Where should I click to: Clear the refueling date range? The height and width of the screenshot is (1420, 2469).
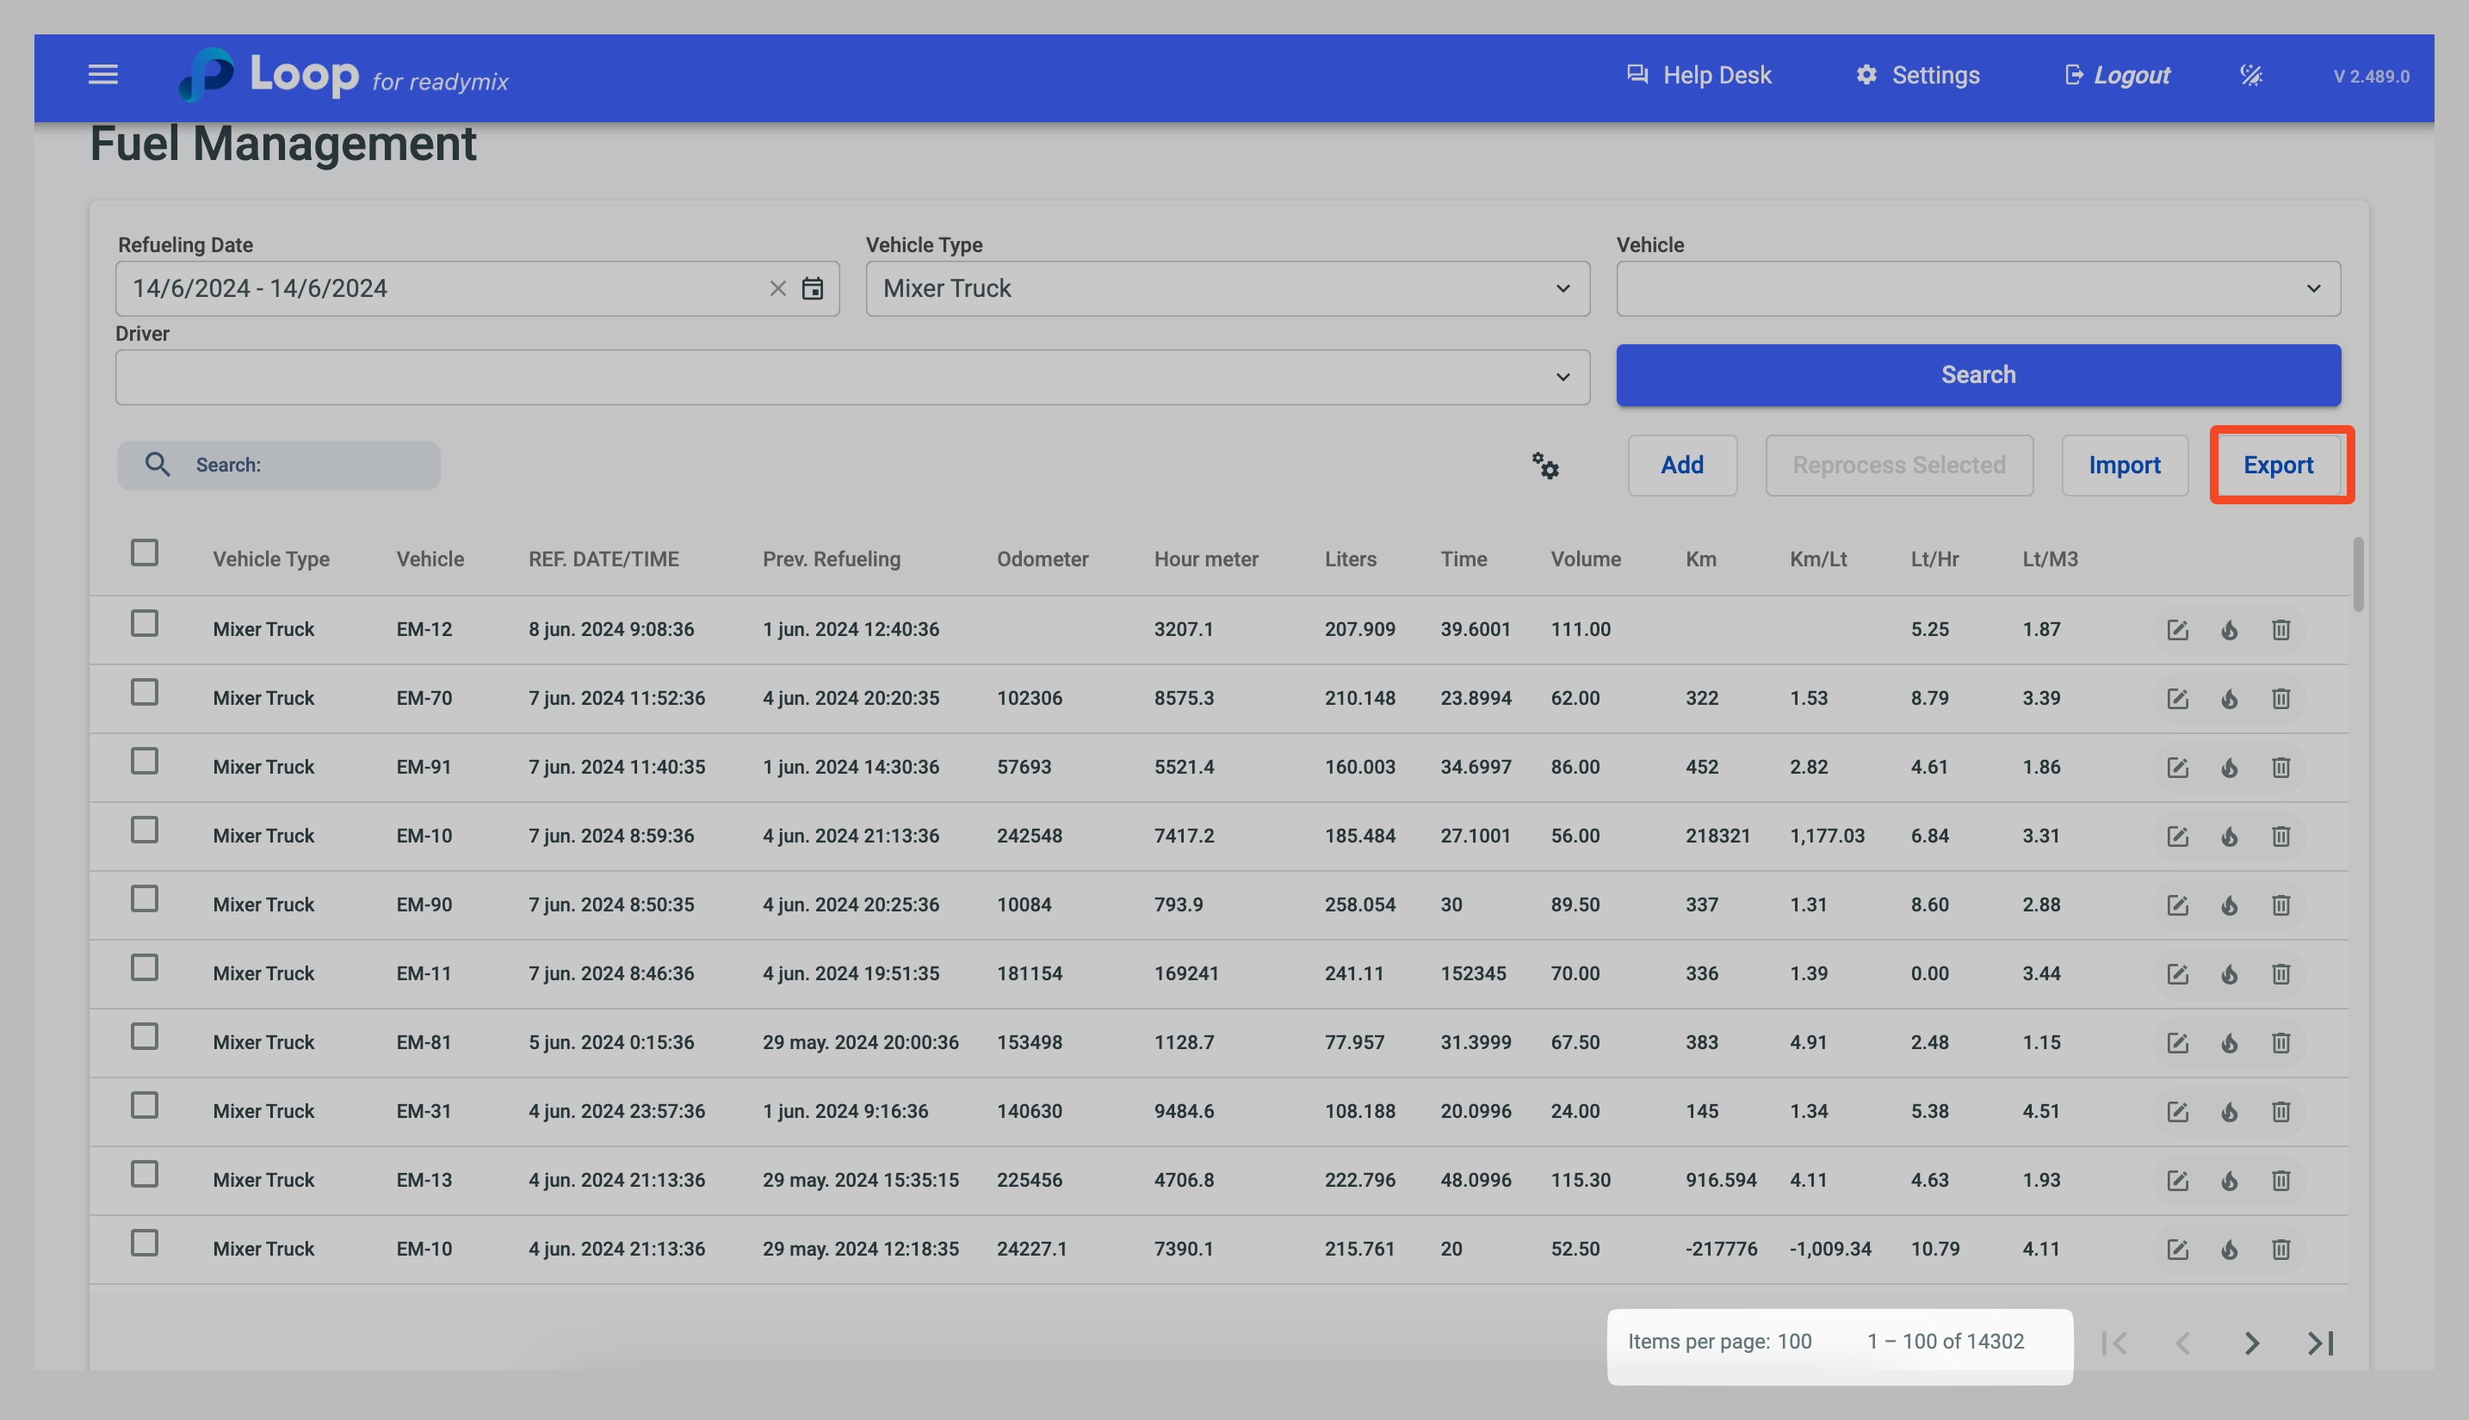point(777,288)
